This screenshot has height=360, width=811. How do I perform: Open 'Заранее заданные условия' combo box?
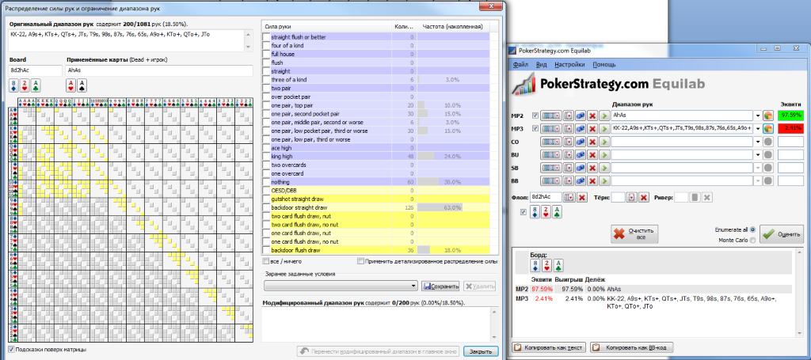pos(341,286)
